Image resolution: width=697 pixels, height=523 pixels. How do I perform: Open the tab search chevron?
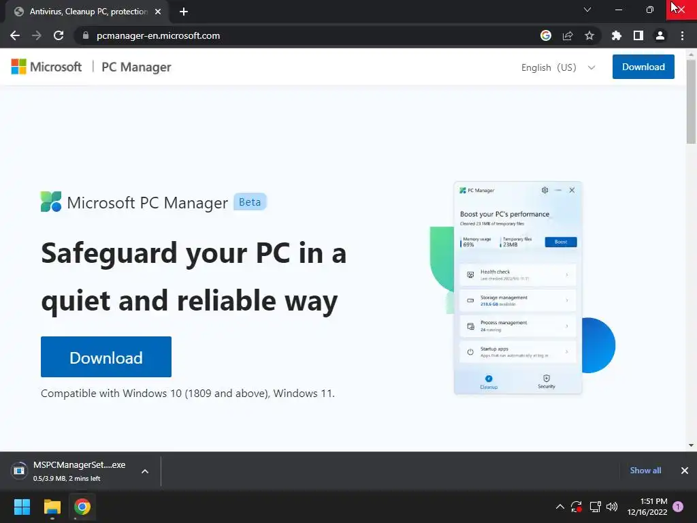[x=587, y=10]
